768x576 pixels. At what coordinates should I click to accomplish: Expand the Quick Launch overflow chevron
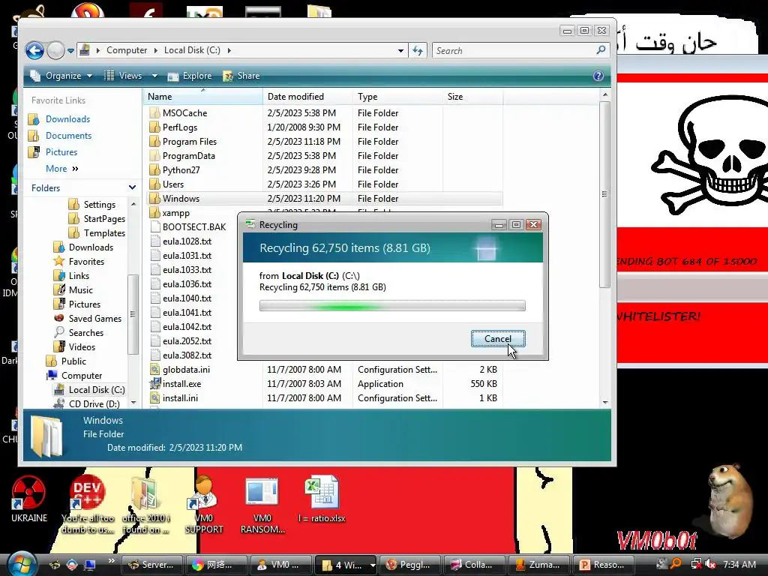[x=111, y=561]
